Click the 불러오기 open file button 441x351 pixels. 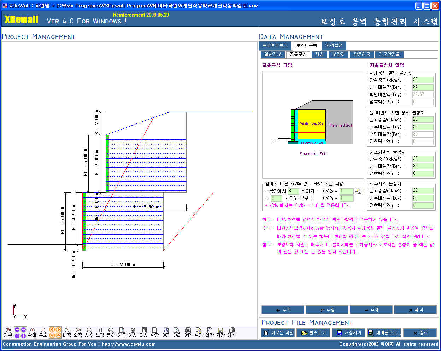[x=313, y=333]
